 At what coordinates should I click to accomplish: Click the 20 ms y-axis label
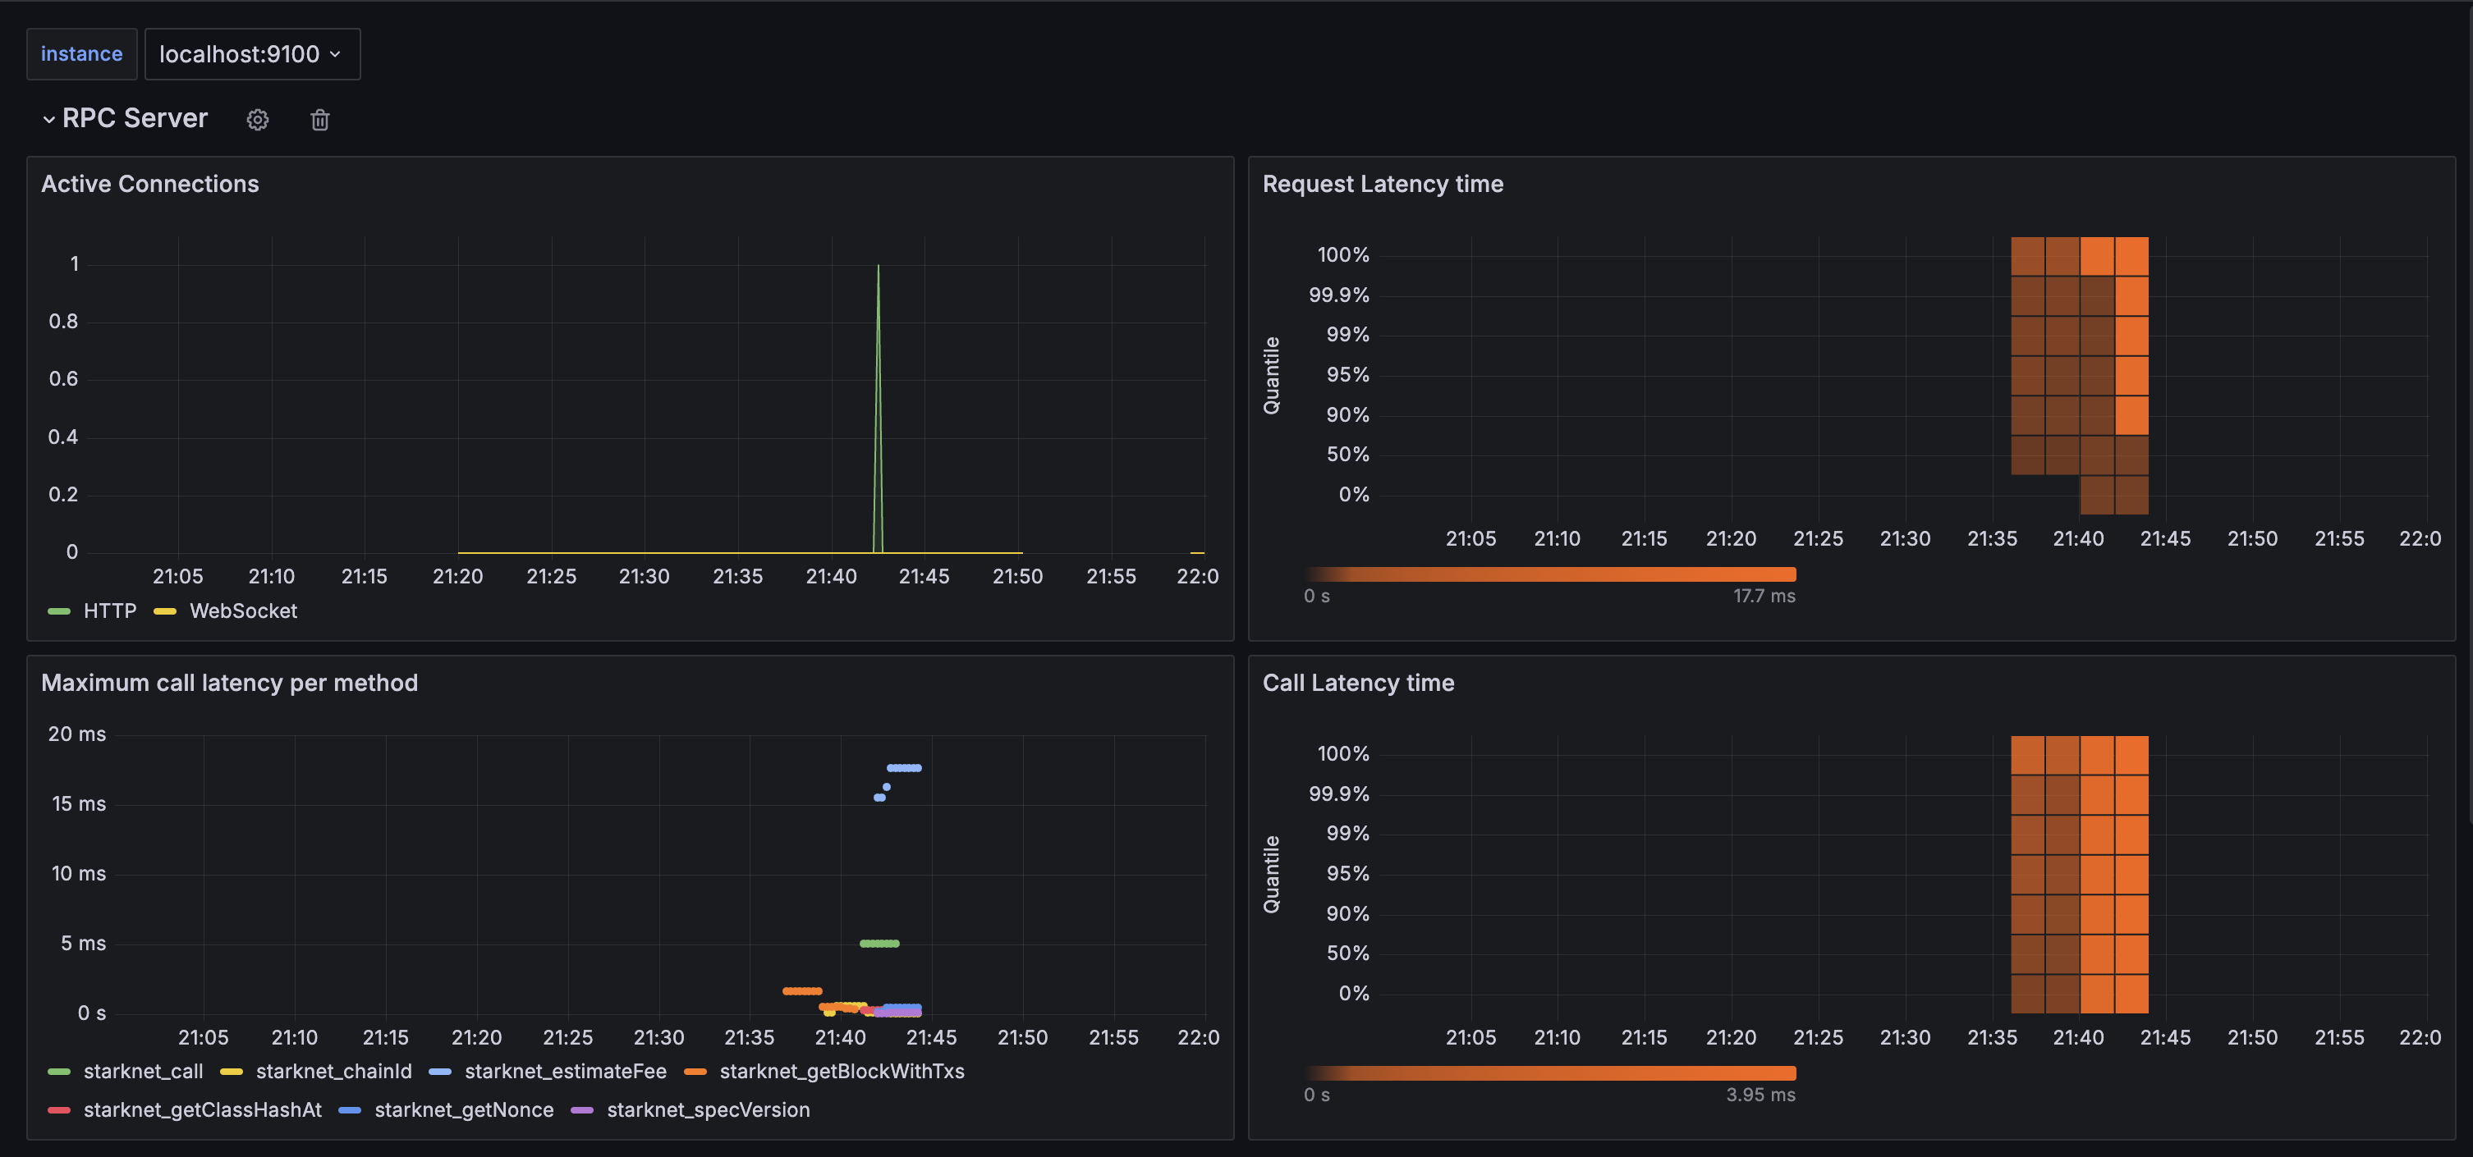point(77,735)
